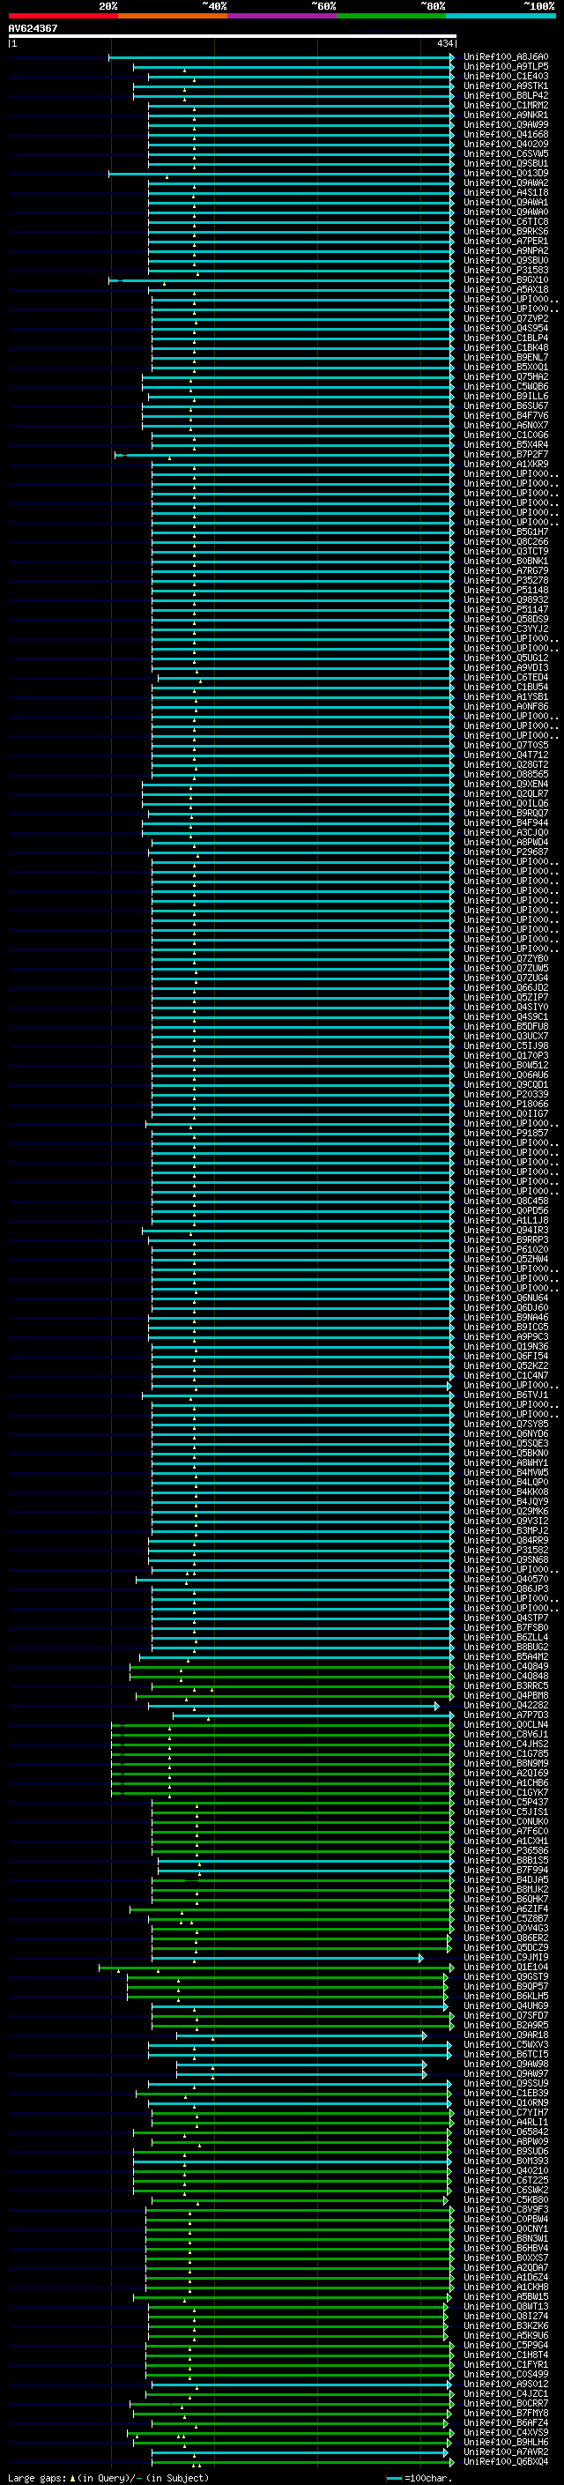The height and width of the screenshot is (2485, 564).
Task: Open hit UniRef100_A2QI69
Action: tap(505, 1772)
